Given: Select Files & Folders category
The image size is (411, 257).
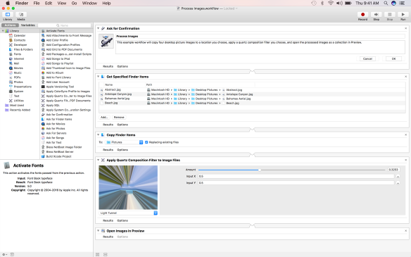Looking at the screenshot, I should tap(23, 49).
